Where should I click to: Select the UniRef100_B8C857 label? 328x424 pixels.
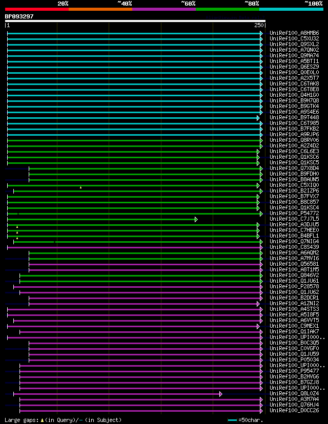[x=294, y=202]
